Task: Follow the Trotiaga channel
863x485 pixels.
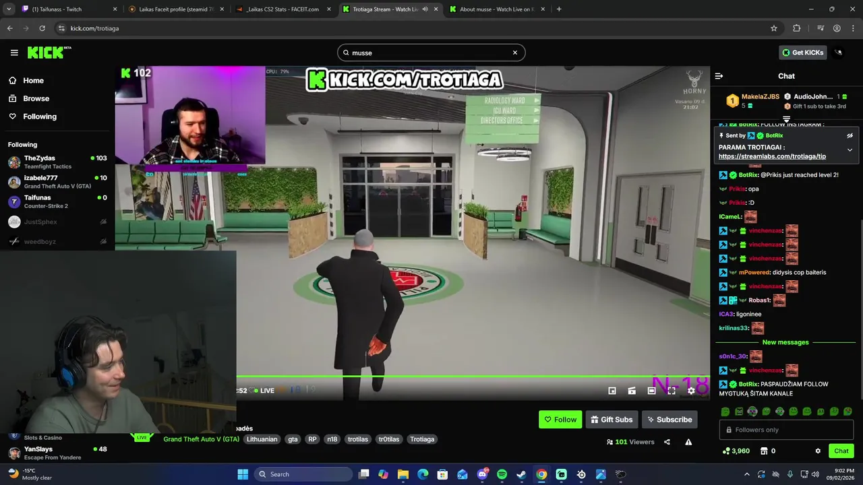Action: pyautogui.click(x=560, y=420)
